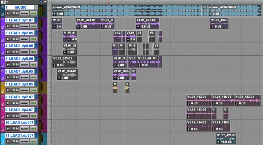Mute the LEAD1.dp5.06 track

click(x=17, y=65)
